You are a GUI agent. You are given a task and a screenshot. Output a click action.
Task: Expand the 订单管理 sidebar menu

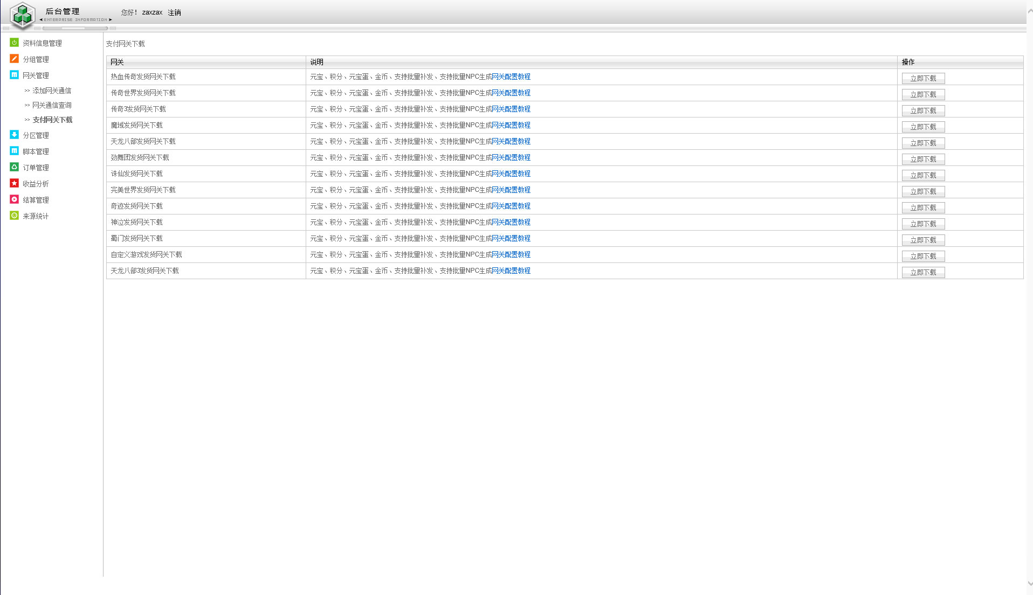[36, 168]
